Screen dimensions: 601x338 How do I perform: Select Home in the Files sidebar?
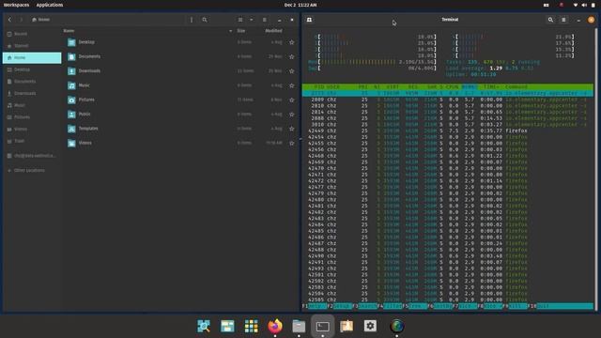[32, 57]
